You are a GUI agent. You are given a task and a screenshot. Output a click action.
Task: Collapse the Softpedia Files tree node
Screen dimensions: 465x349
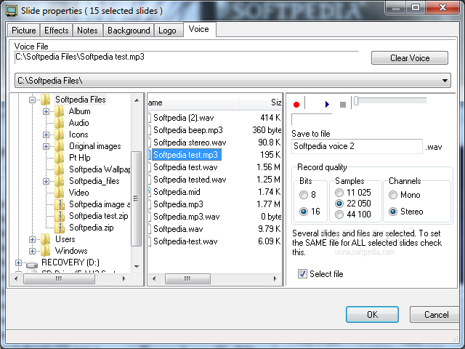coord(32,100)
